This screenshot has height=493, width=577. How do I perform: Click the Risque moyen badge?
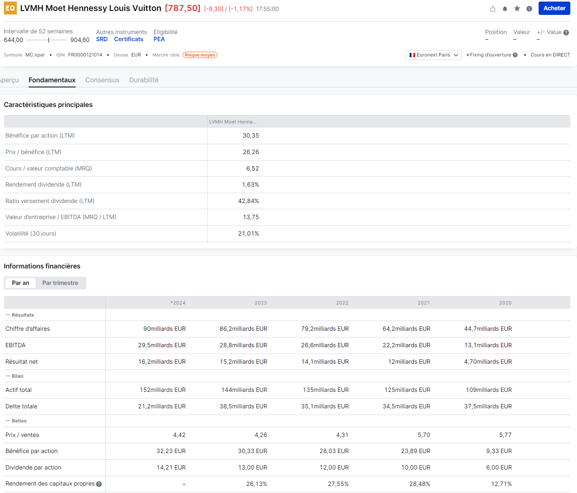coord(200,55)
